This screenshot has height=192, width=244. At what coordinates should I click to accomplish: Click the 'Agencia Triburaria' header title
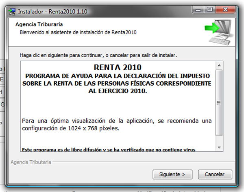coord(39,24)
